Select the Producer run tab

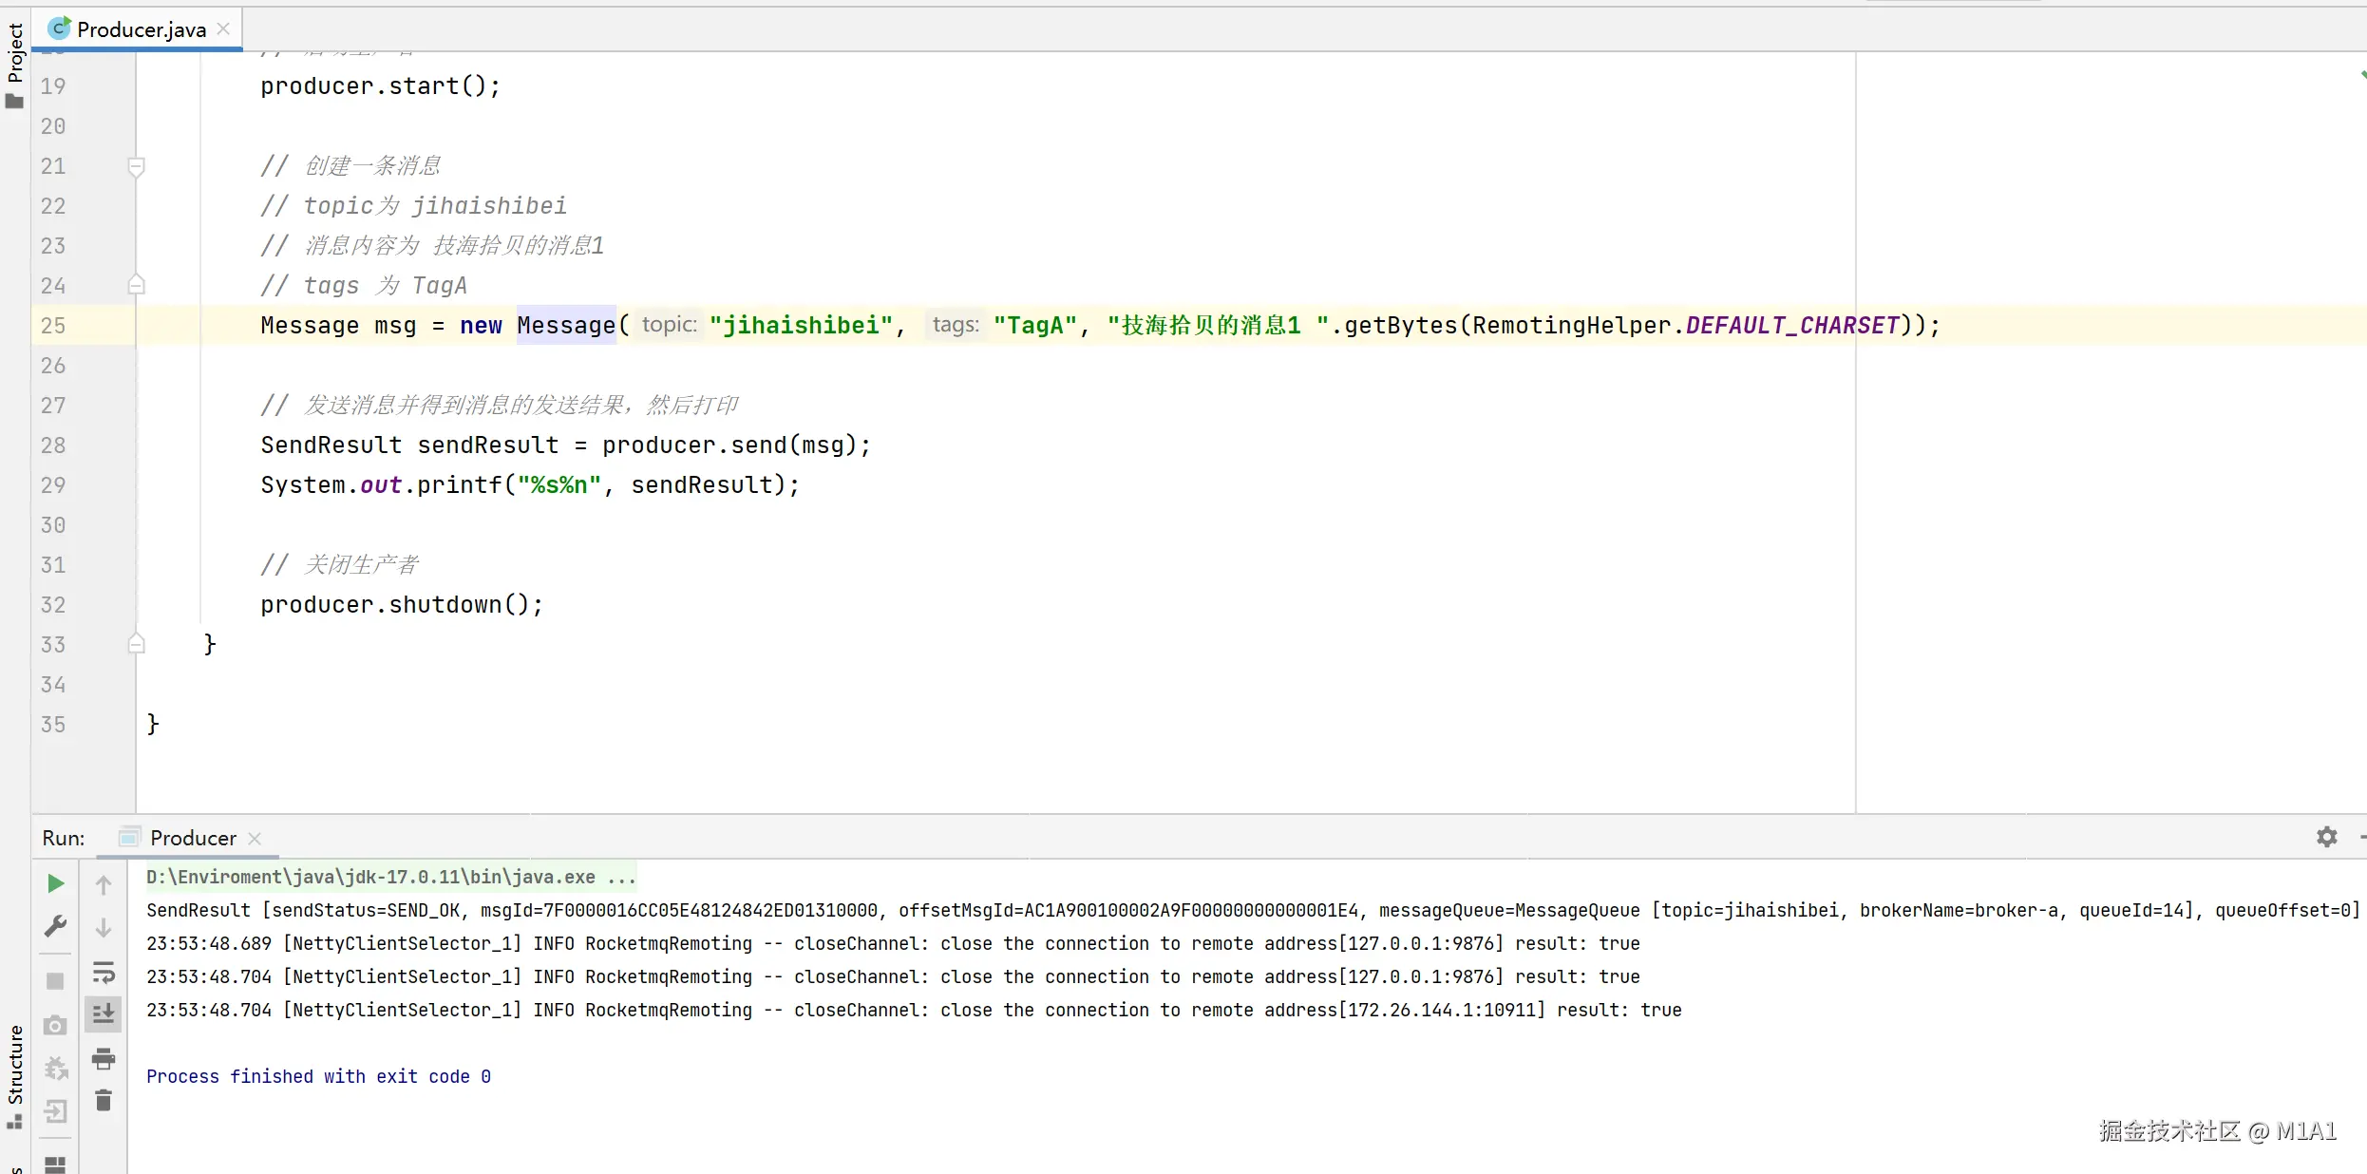(193, 838)
